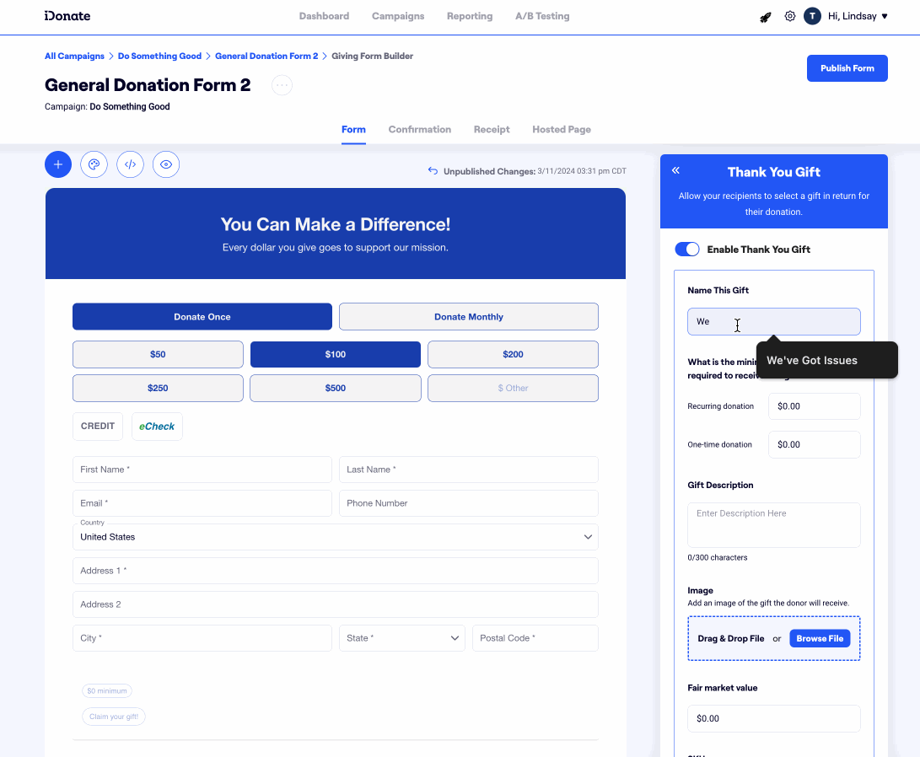This screenshot has width=920, height=757.
Task: Click the Browse File button
Action: pos(820,638)
